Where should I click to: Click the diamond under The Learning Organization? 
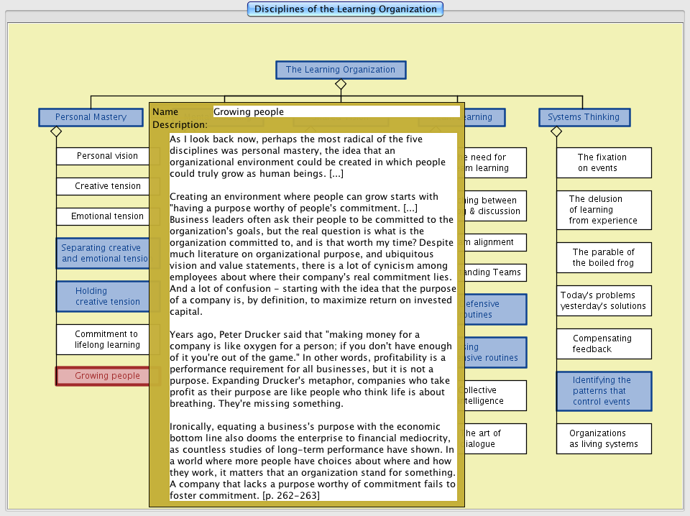tap(341, 84)
